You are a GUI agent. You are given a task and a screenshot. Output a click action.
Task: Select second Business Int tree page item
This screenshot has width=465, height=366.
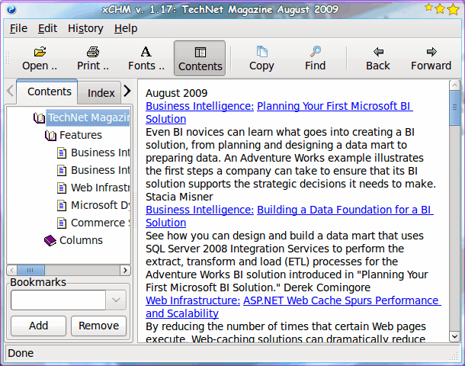(x=100, y=170)
